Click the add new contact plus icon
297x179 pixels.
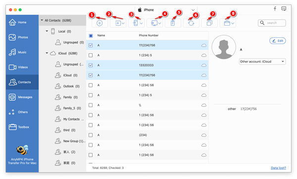pos(99,23)
